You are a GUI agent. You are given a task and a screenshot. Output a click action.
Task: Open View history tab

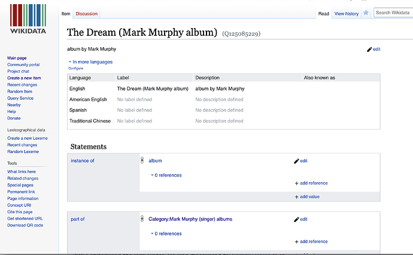coord(347,14)
